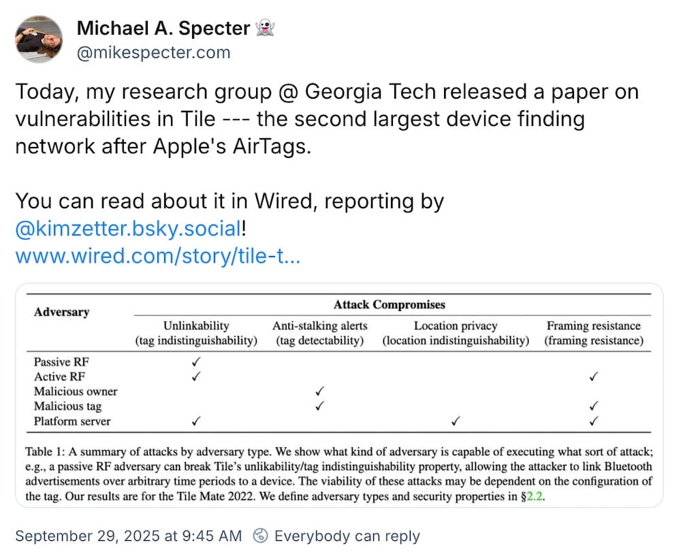The height and width of the screenshot is (556, 681).
Task: Click the September 29, 2025 timestamp
Action: 128,536
